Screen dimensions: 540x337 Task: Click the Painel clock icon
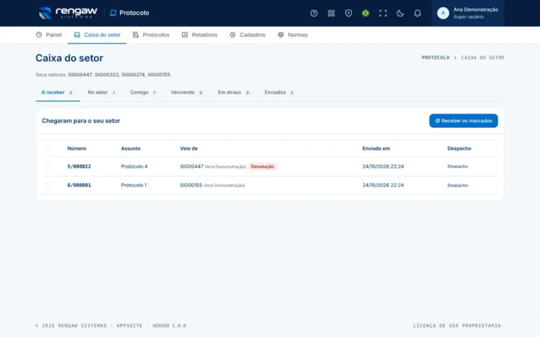39,34
